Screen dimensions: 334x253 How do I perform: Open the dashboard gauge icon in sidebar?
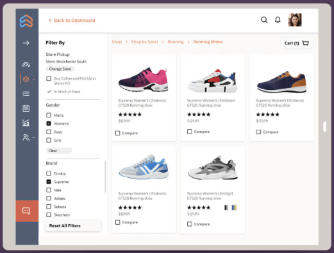click(x=26, y=64)
